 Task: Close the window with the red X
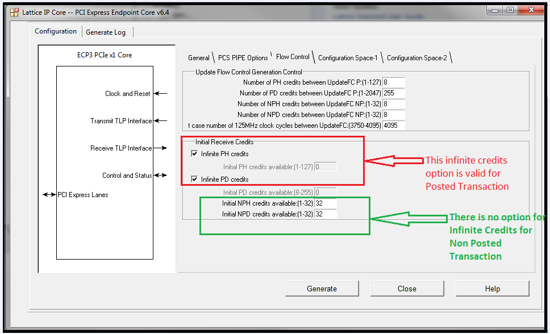[x=531, y=10]
